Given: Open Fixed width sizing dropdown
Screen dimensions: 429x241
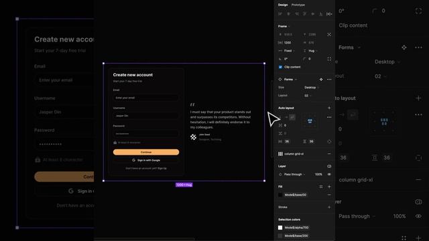Looking at the screenshot, I should [x=289, y=51].
